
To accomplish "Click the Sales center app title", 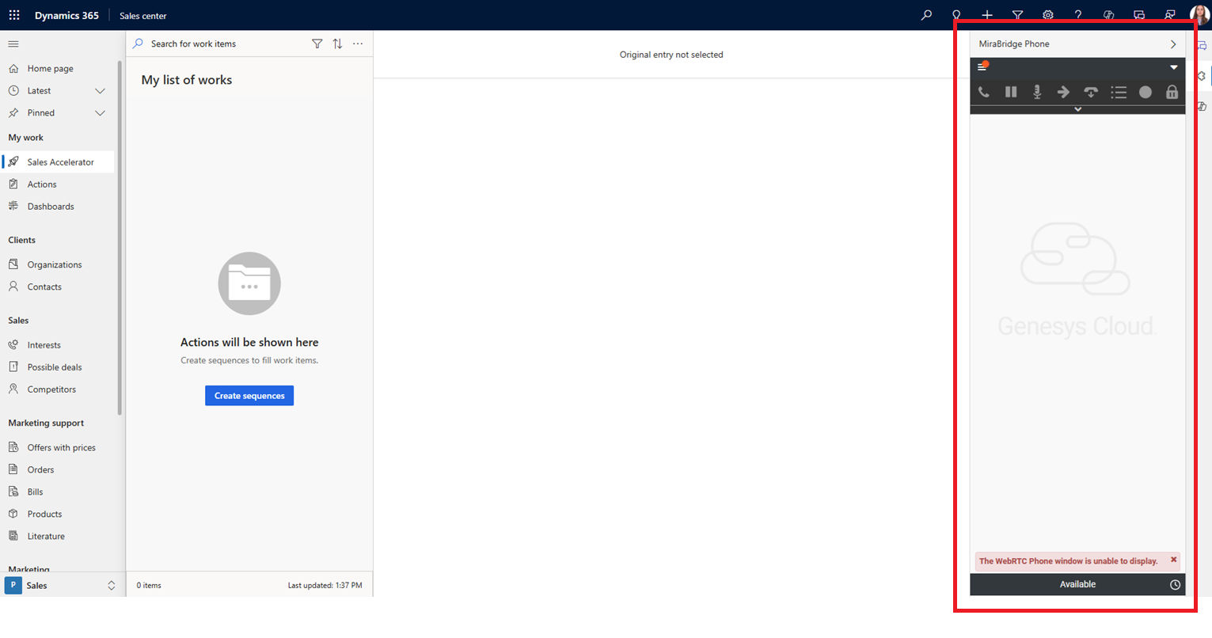I will (x=143, y=16).
